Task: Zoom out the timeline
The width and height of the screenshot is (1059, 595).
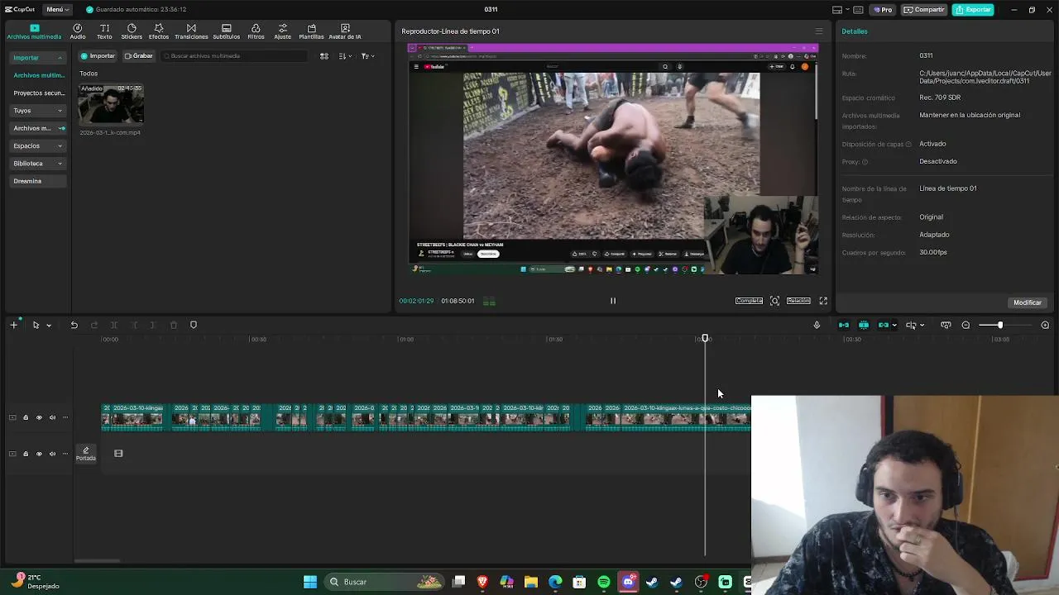Action: (966, 325)
